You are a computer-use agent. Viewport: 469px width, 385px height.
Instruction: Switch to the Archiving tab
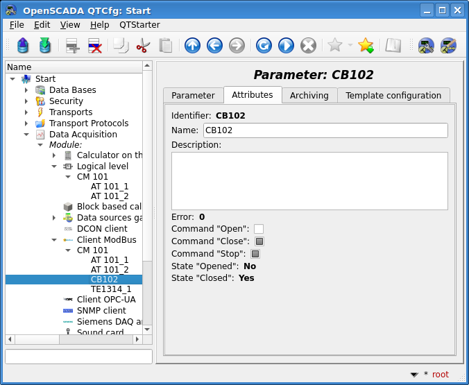click(309, 96)
